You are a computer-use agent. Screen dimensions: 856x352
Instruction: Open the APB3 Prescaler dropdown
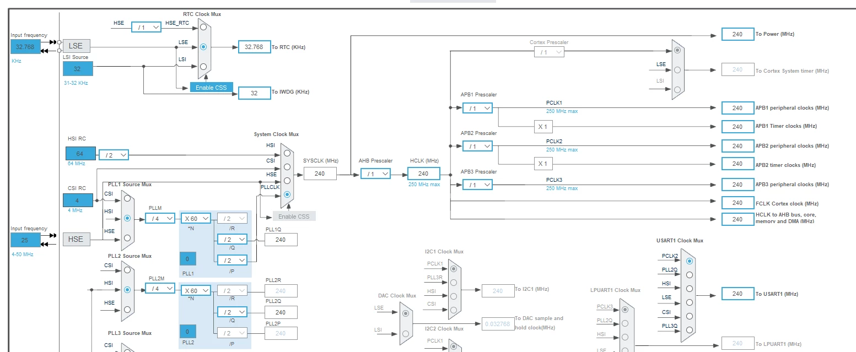(x=477, y=185)
